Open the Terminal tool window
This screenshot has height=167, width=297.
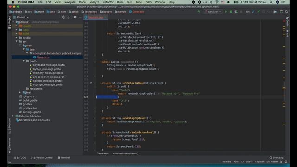point(64,158)
